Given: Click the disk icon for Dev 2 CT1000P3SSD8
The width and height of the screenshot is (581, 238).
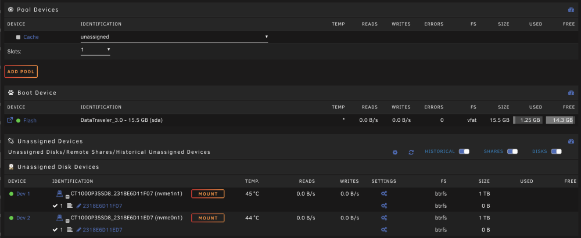Looking at the screenshot, I should point(59,218).
